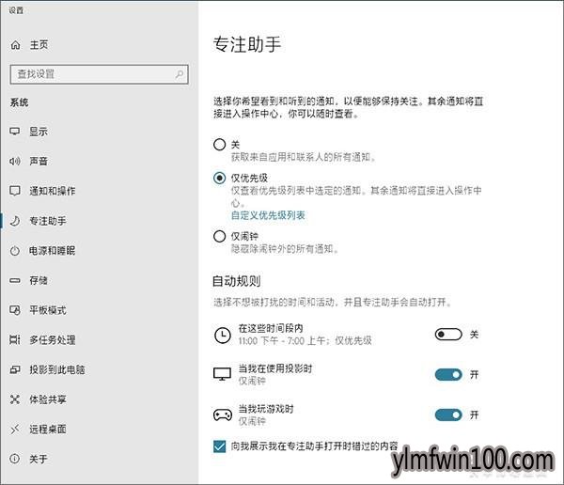Click the display monitor icon for 显示

pos(15,132)
